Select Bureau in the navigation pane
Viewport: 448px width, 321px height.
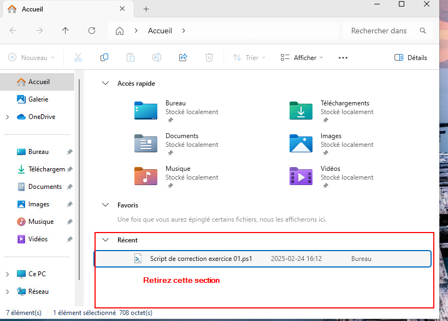coord(38,152)
